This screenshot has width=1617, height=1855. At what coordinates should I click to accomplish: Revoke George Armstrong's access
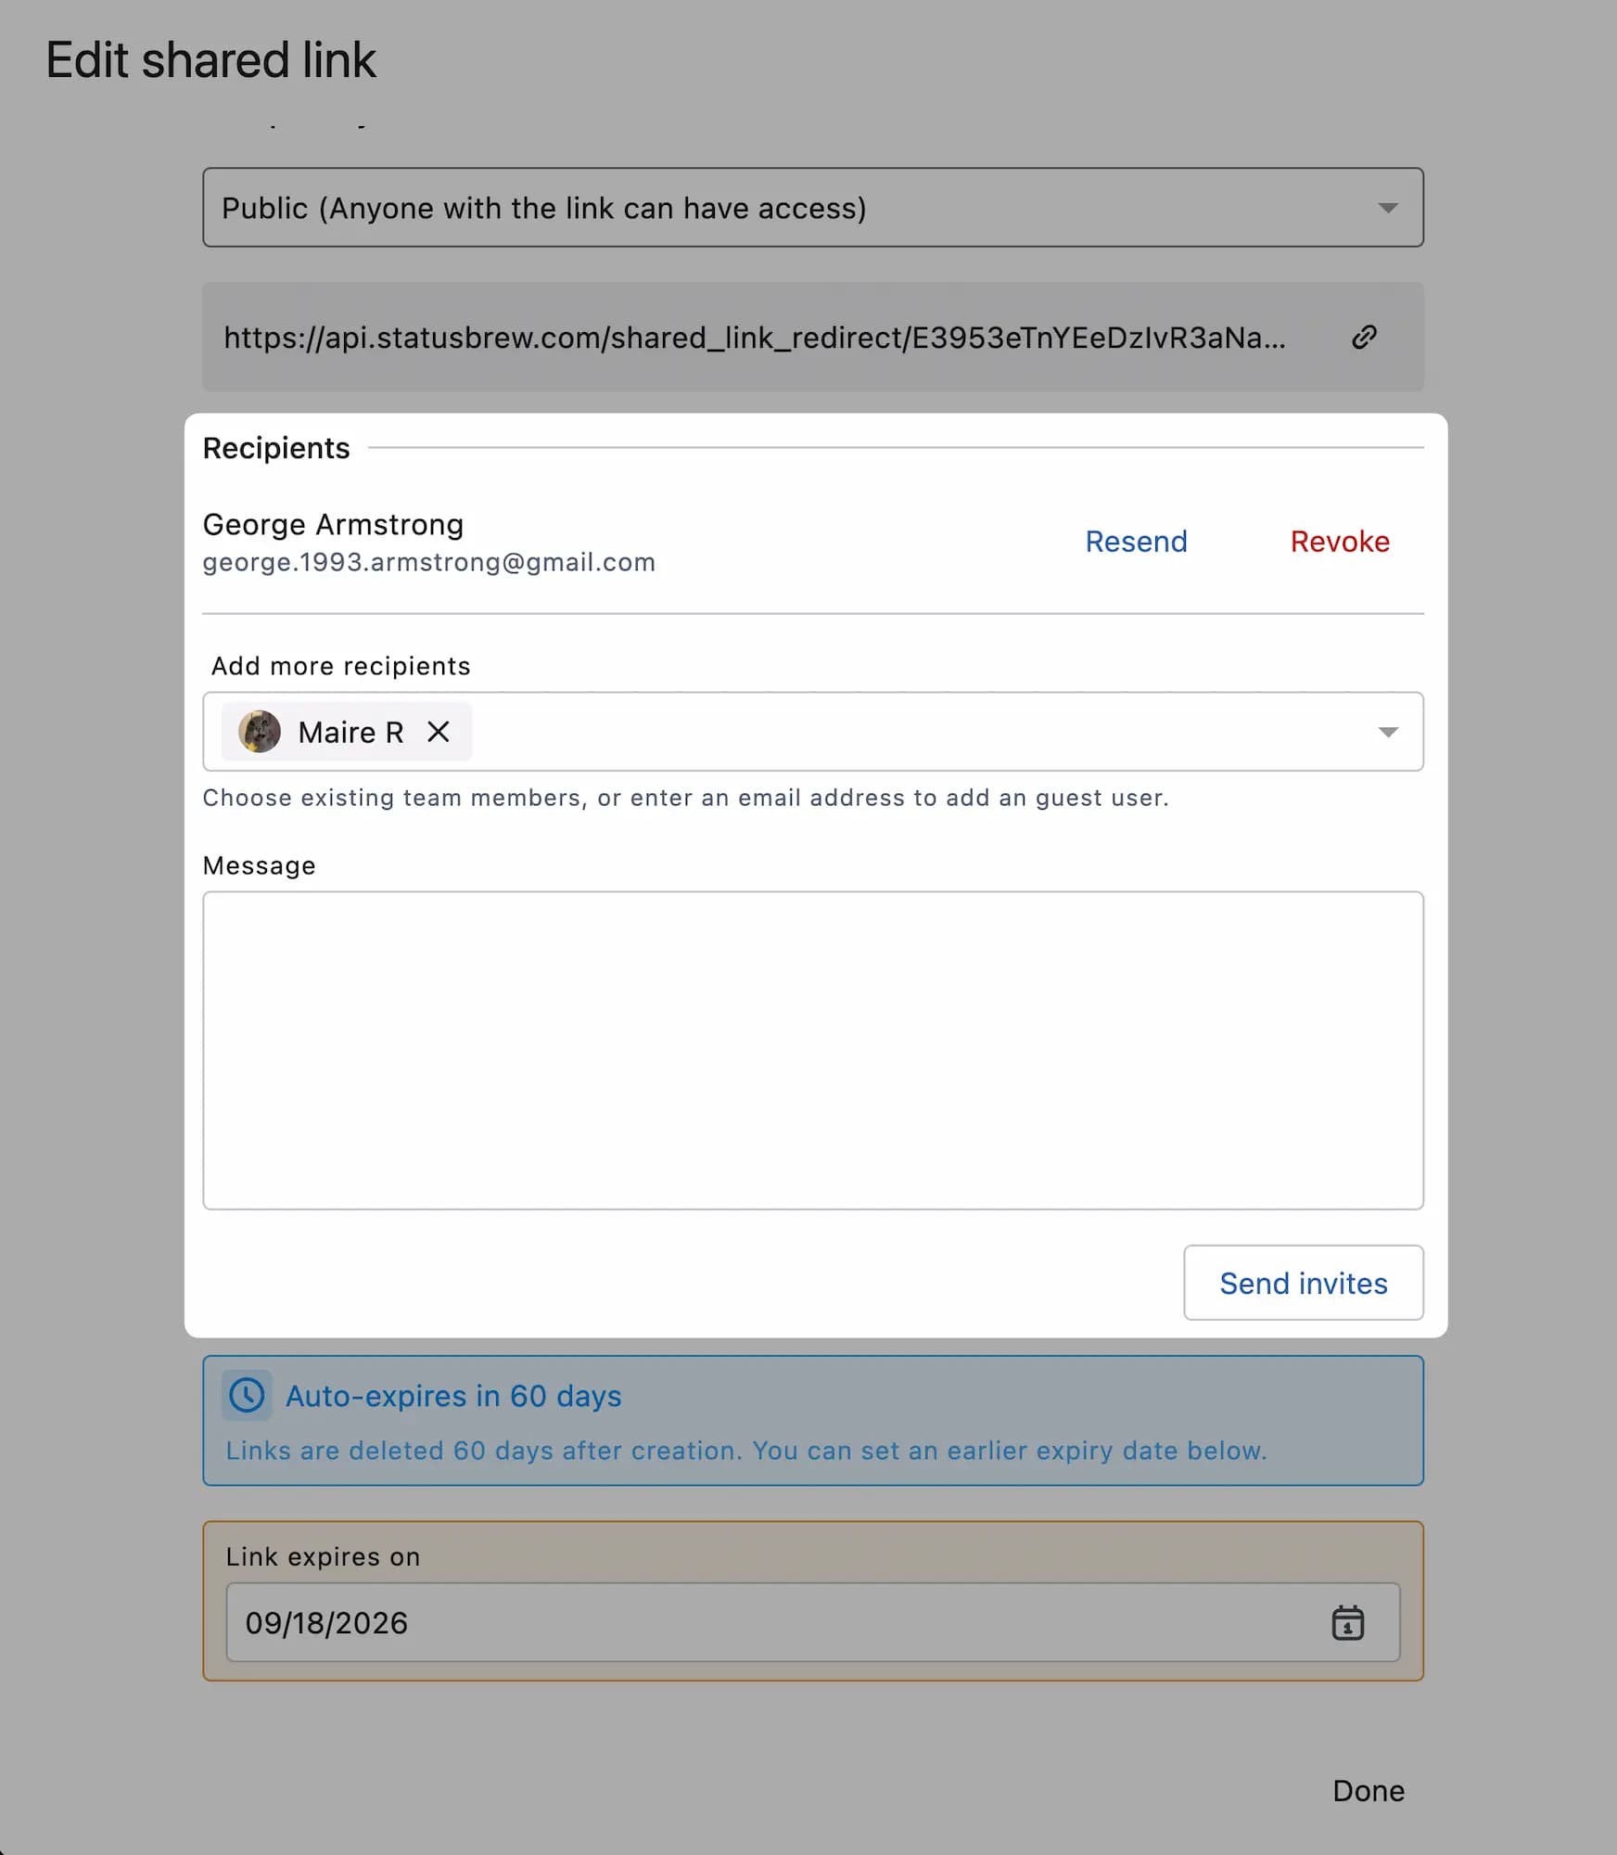1340,542
